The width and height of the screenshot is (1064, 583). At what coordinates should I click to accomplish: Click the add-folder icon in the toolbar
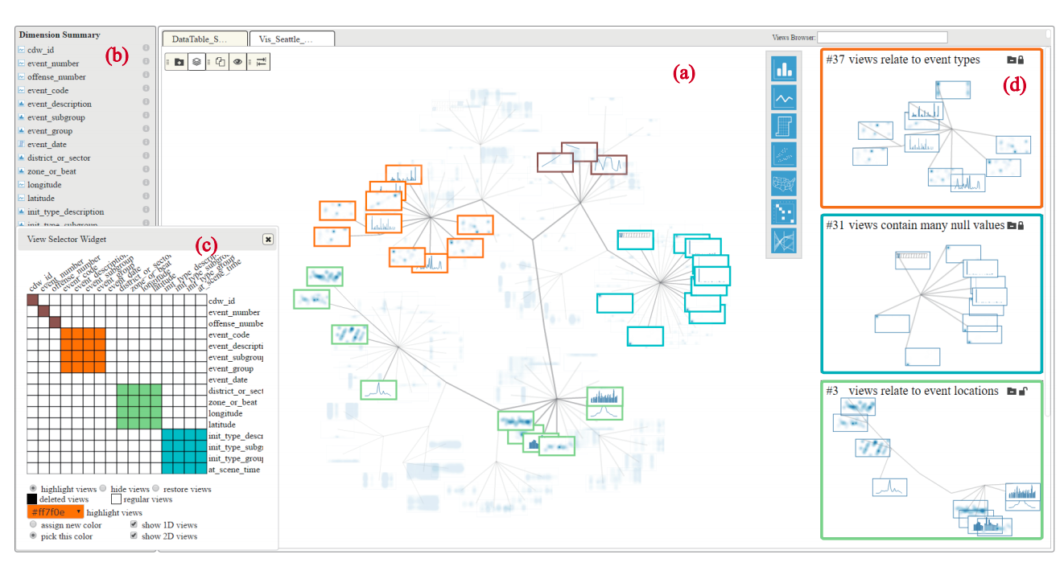pyautogui.click(x=178, y=61)
